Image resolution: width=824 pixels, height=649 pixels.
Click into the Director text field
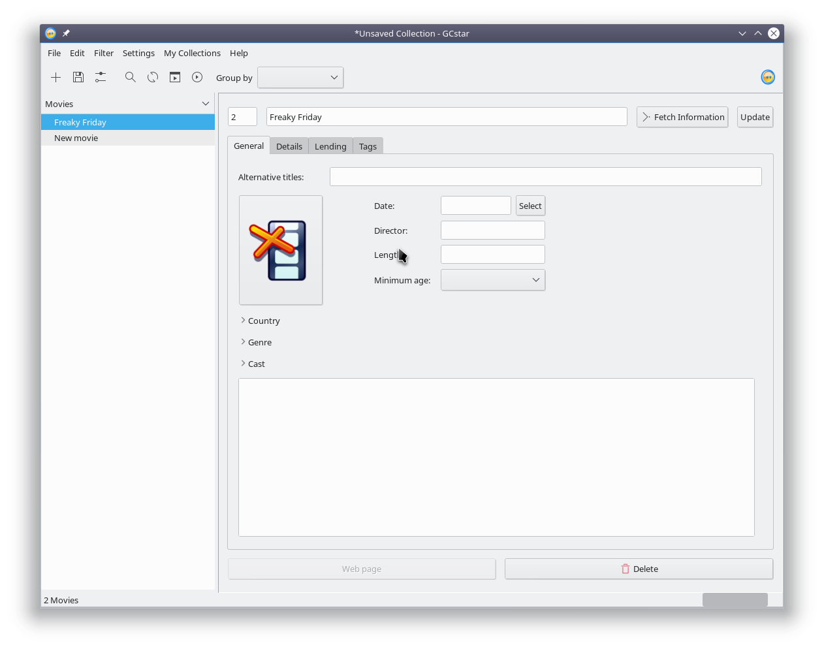[x=493, y=230]
